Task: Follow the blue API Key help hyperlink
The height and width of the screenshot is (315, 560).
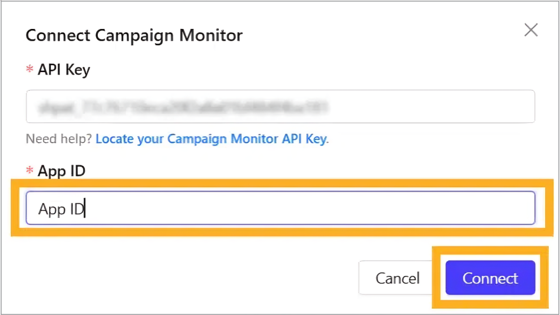Action: (212, 139)
